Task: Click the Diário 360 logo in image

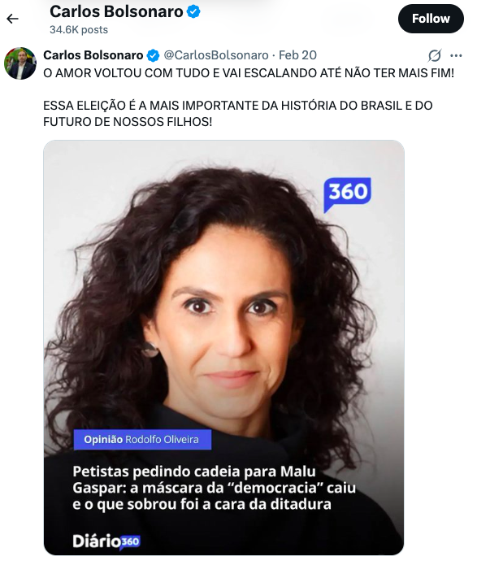Action: coord(106,541)
